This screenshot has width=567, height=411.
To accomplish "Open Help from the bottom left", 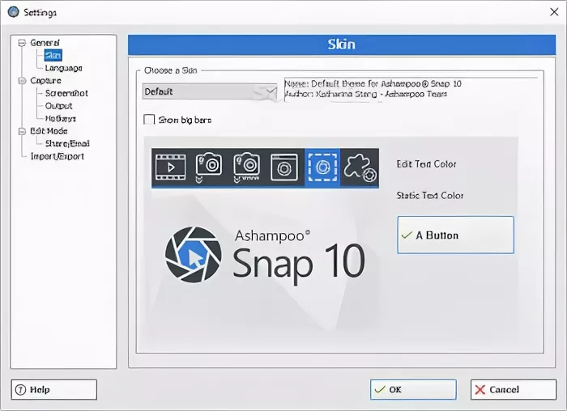I will coord(53,389).
